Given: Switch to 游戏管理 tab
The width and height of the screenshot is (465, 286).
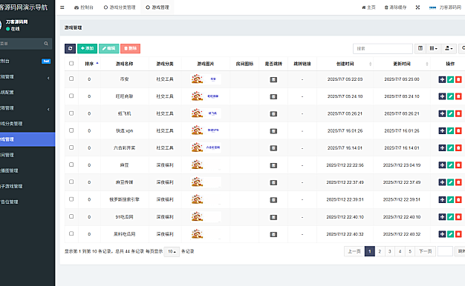Looking at the screenshot, I should point(157,7).
